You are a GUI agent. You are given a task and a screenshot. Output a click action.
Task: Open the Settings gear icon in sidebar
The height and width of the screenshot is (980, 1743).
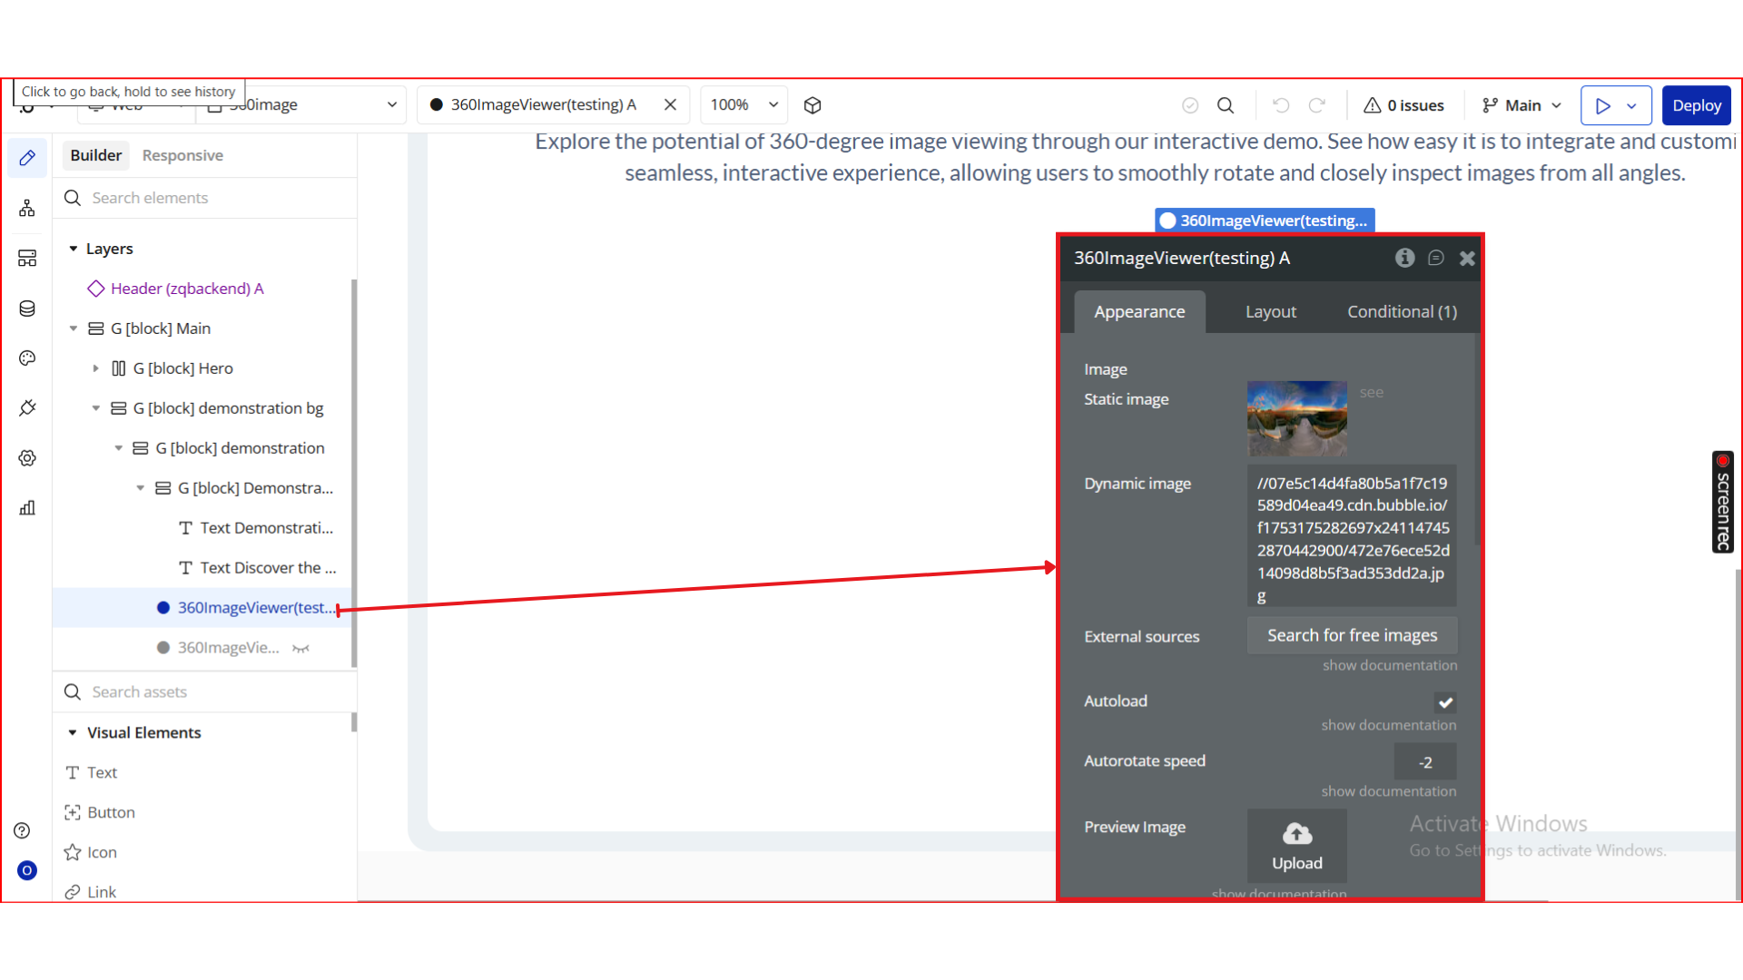27,458
